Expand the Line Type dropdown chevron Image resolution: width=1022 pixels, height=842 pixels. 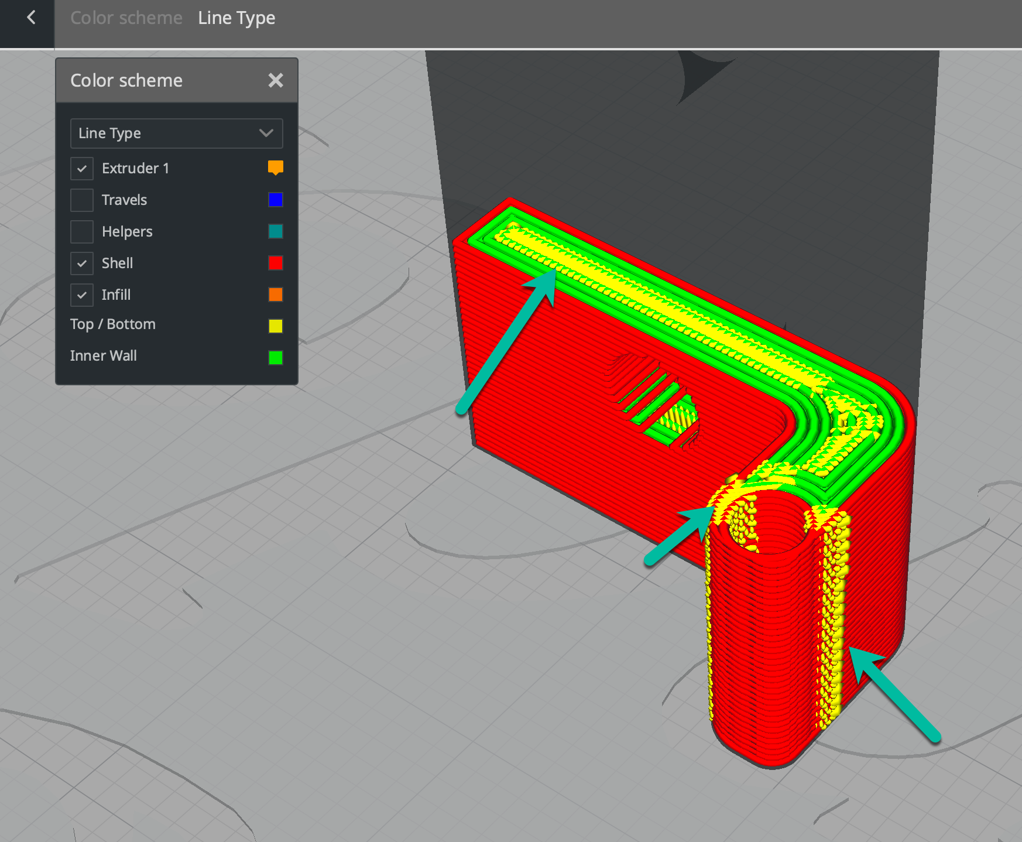coord(266,133)
